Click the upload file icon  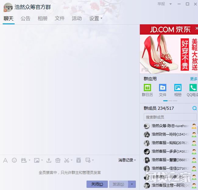click(49, 160)
